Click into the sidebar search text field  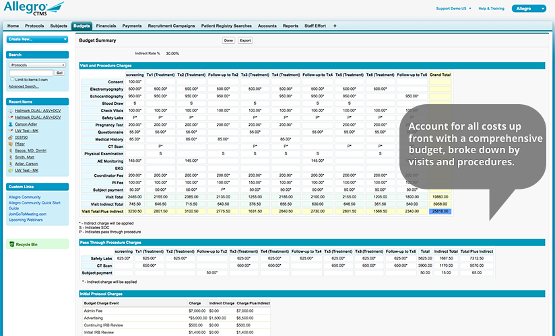click(x=31, y=73)
